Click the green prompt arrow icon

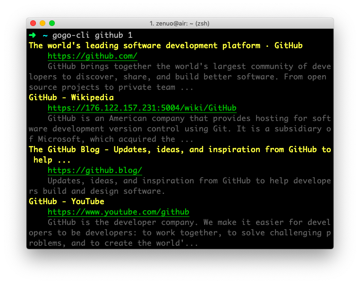coord(33,35)
